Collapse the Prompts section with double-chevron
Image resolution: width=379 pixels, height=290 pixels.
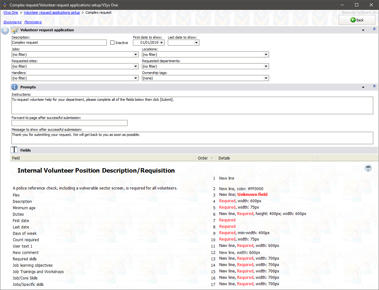point(374,86)
